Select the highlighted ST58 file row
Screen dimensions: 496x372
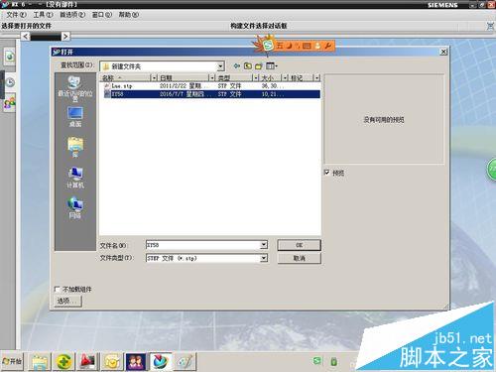click(x=211, y=94)
